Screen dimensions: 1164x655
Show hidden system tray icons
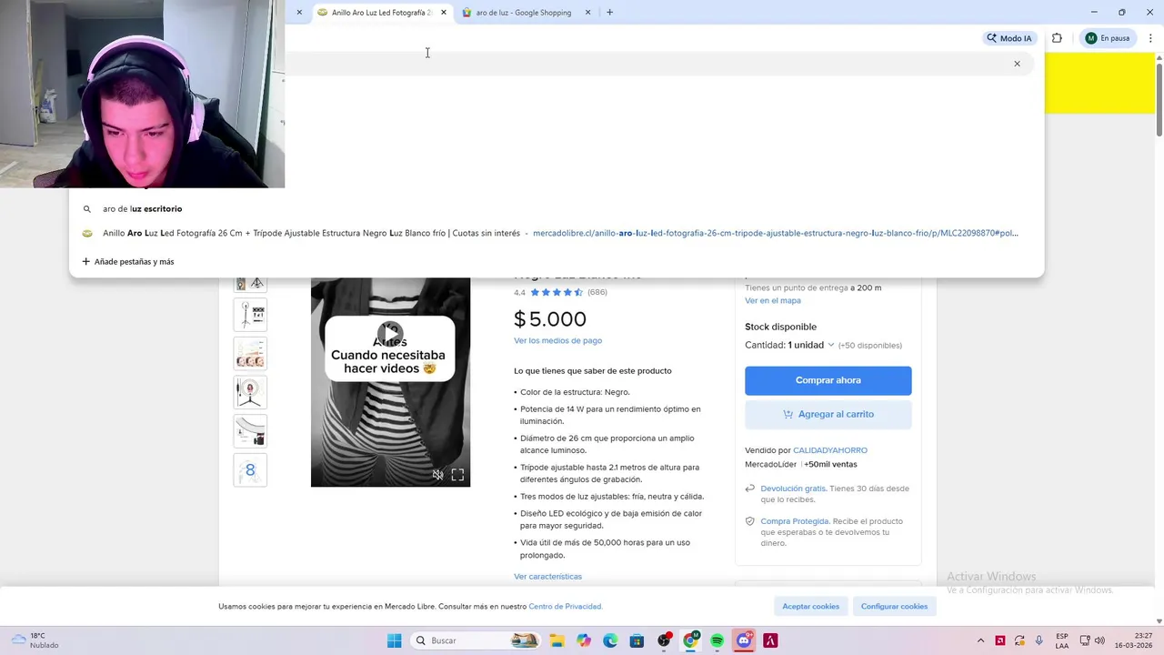980,640
